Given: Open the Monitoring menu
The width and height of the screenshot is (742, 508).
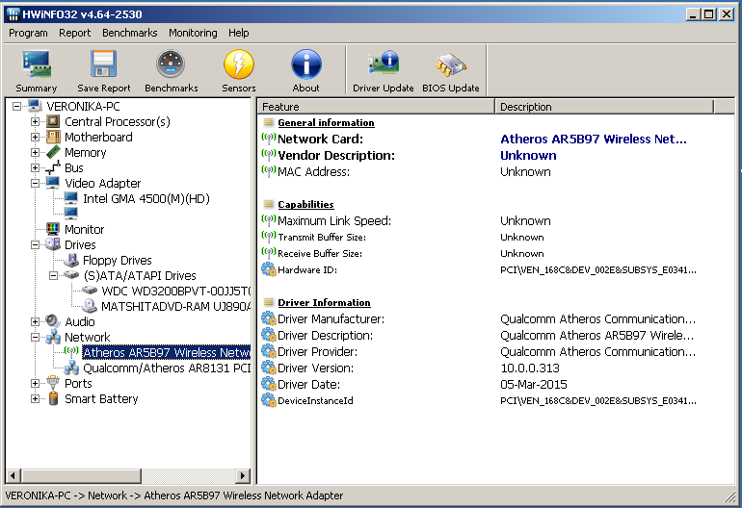Looking at the screenshot, I should (193, 33).
